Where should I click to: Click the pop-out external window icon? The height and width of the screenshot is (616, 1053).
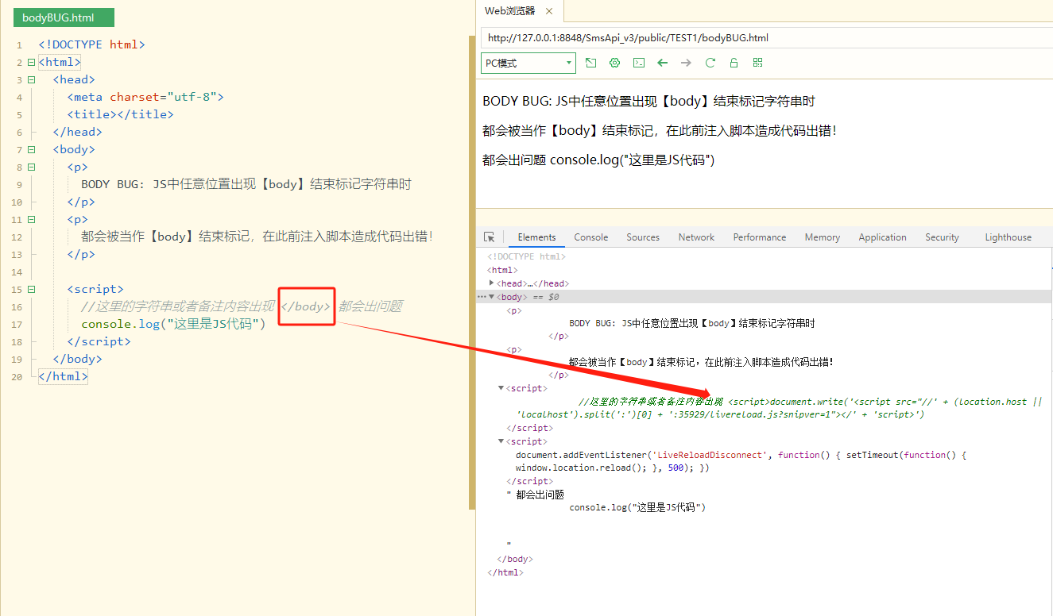pos(590,63)
